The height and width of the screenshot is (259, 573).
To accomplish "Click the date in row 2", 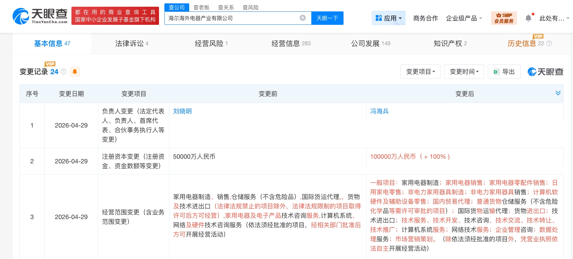I will click(x=71, y=161).
